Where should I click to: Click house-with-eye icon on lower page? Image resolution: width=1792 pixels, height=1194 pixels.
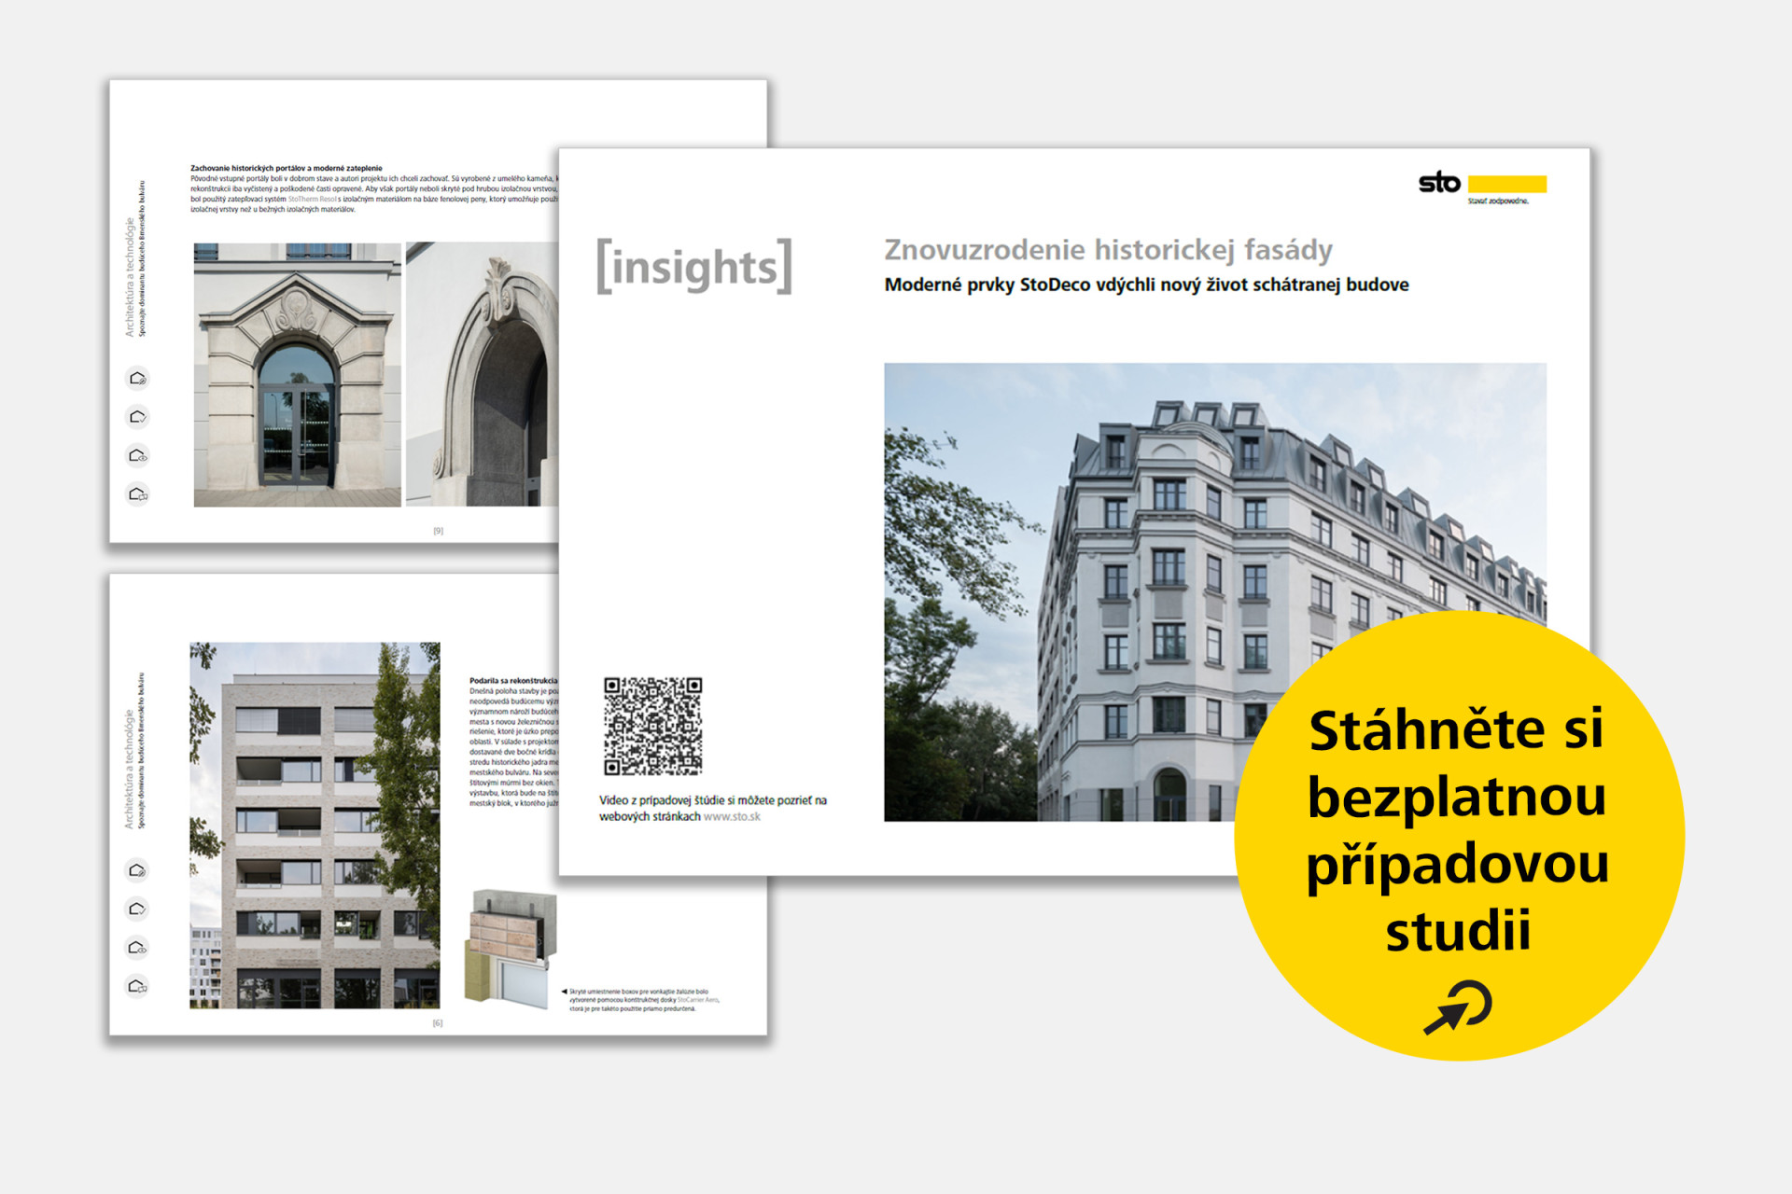tap(137, 948)
